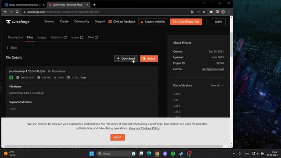Viewport: 281px width, 158px height.
Task: Open Browse in site navigation
Action: point(49,22)
